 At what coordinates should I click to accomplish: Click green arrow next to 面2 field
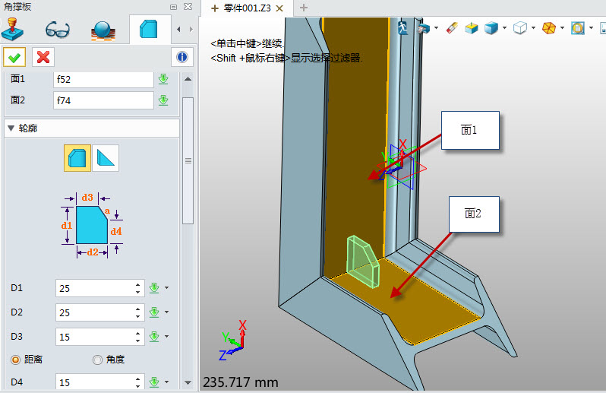tap(163, 100)
